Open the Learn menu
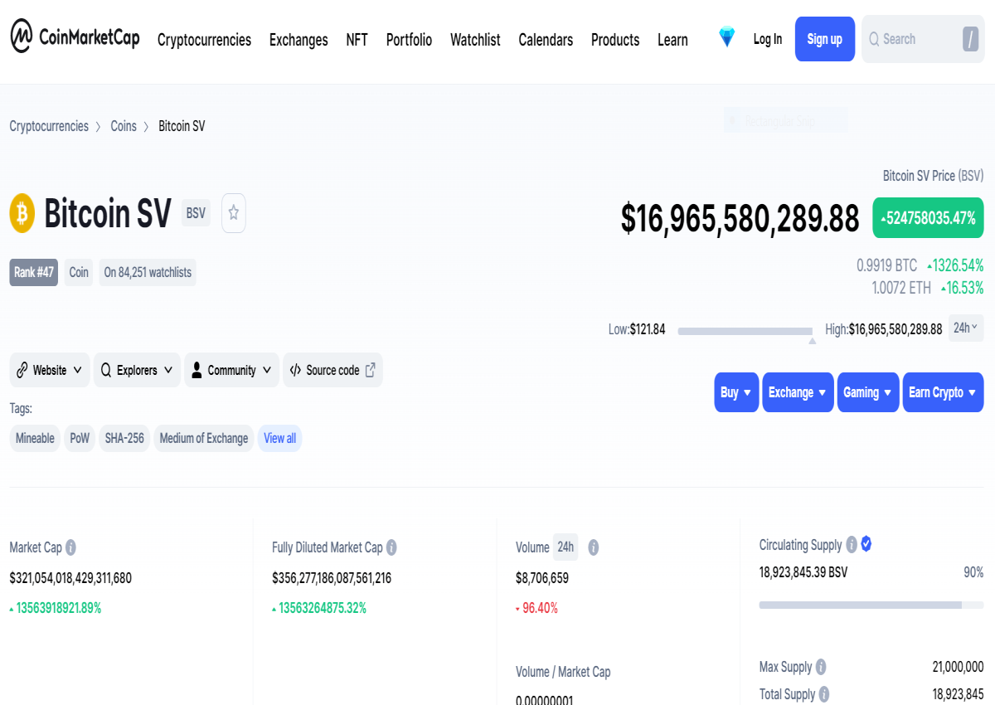 coord(672,40)
